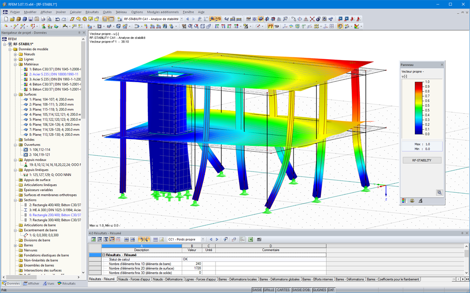The height and width of the screenshot is (293, 470).
Task: Open the Fichier menu
Action: pyautogui.click(x=15, y=12)
